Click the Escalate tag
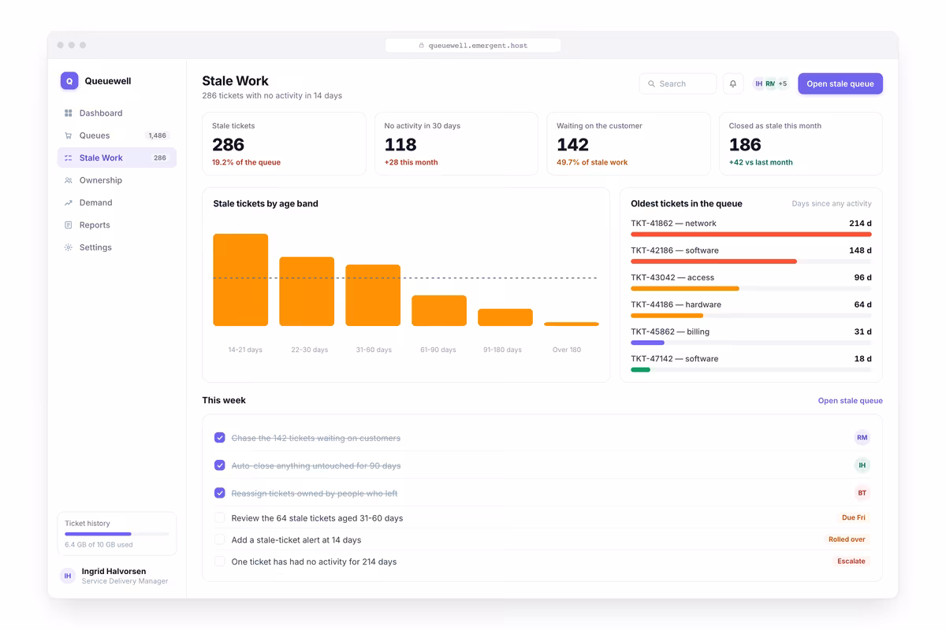 [851, 561]
